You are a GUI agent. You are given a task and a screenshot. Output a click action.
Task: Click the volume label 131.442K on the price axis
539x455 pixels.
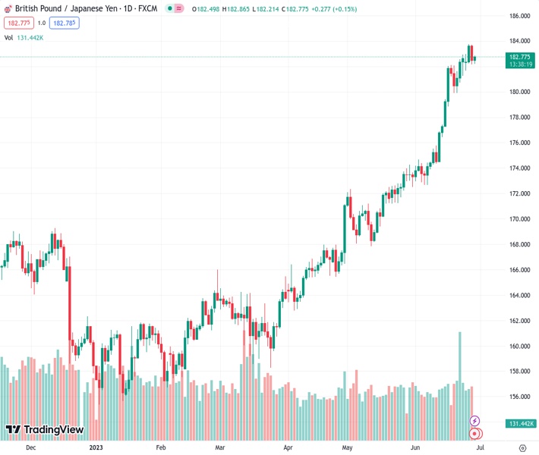tap(522, 423)
